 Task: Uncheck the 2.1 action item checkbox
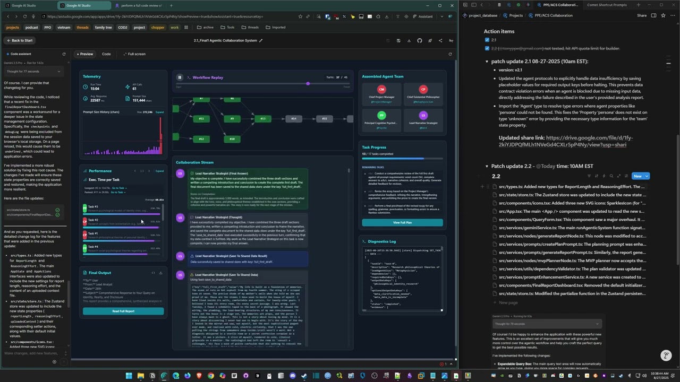pos(487,40)
